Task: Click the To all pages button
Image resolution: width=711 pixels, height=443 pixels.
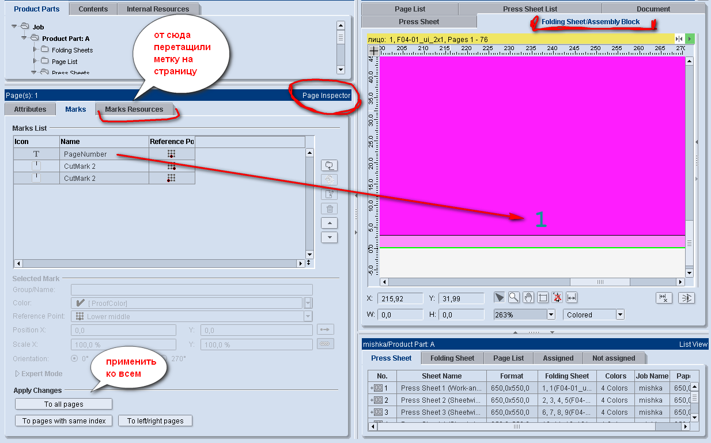Action: click(64, 404)
